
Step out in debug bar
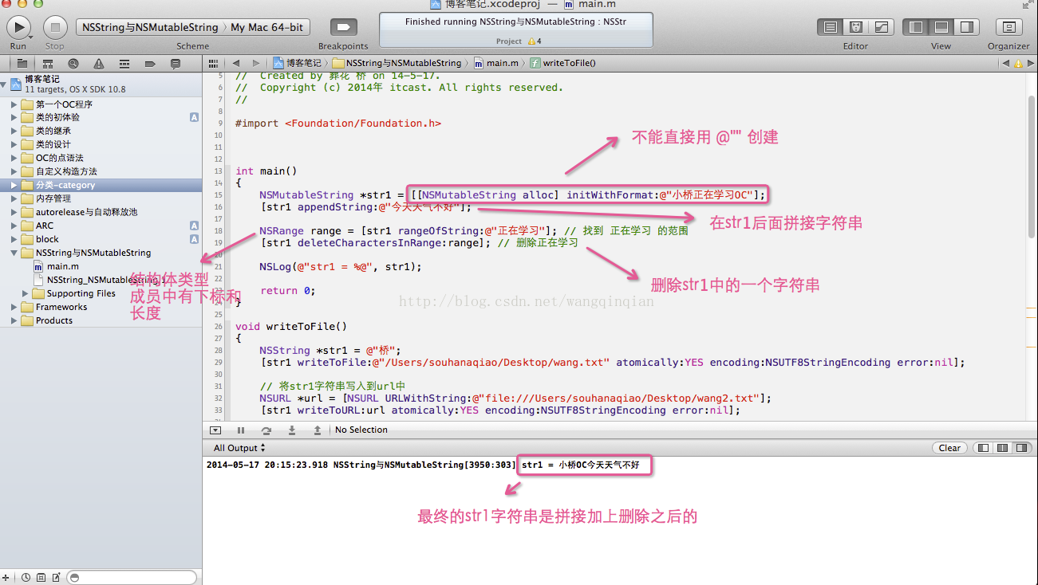(318, 430)
